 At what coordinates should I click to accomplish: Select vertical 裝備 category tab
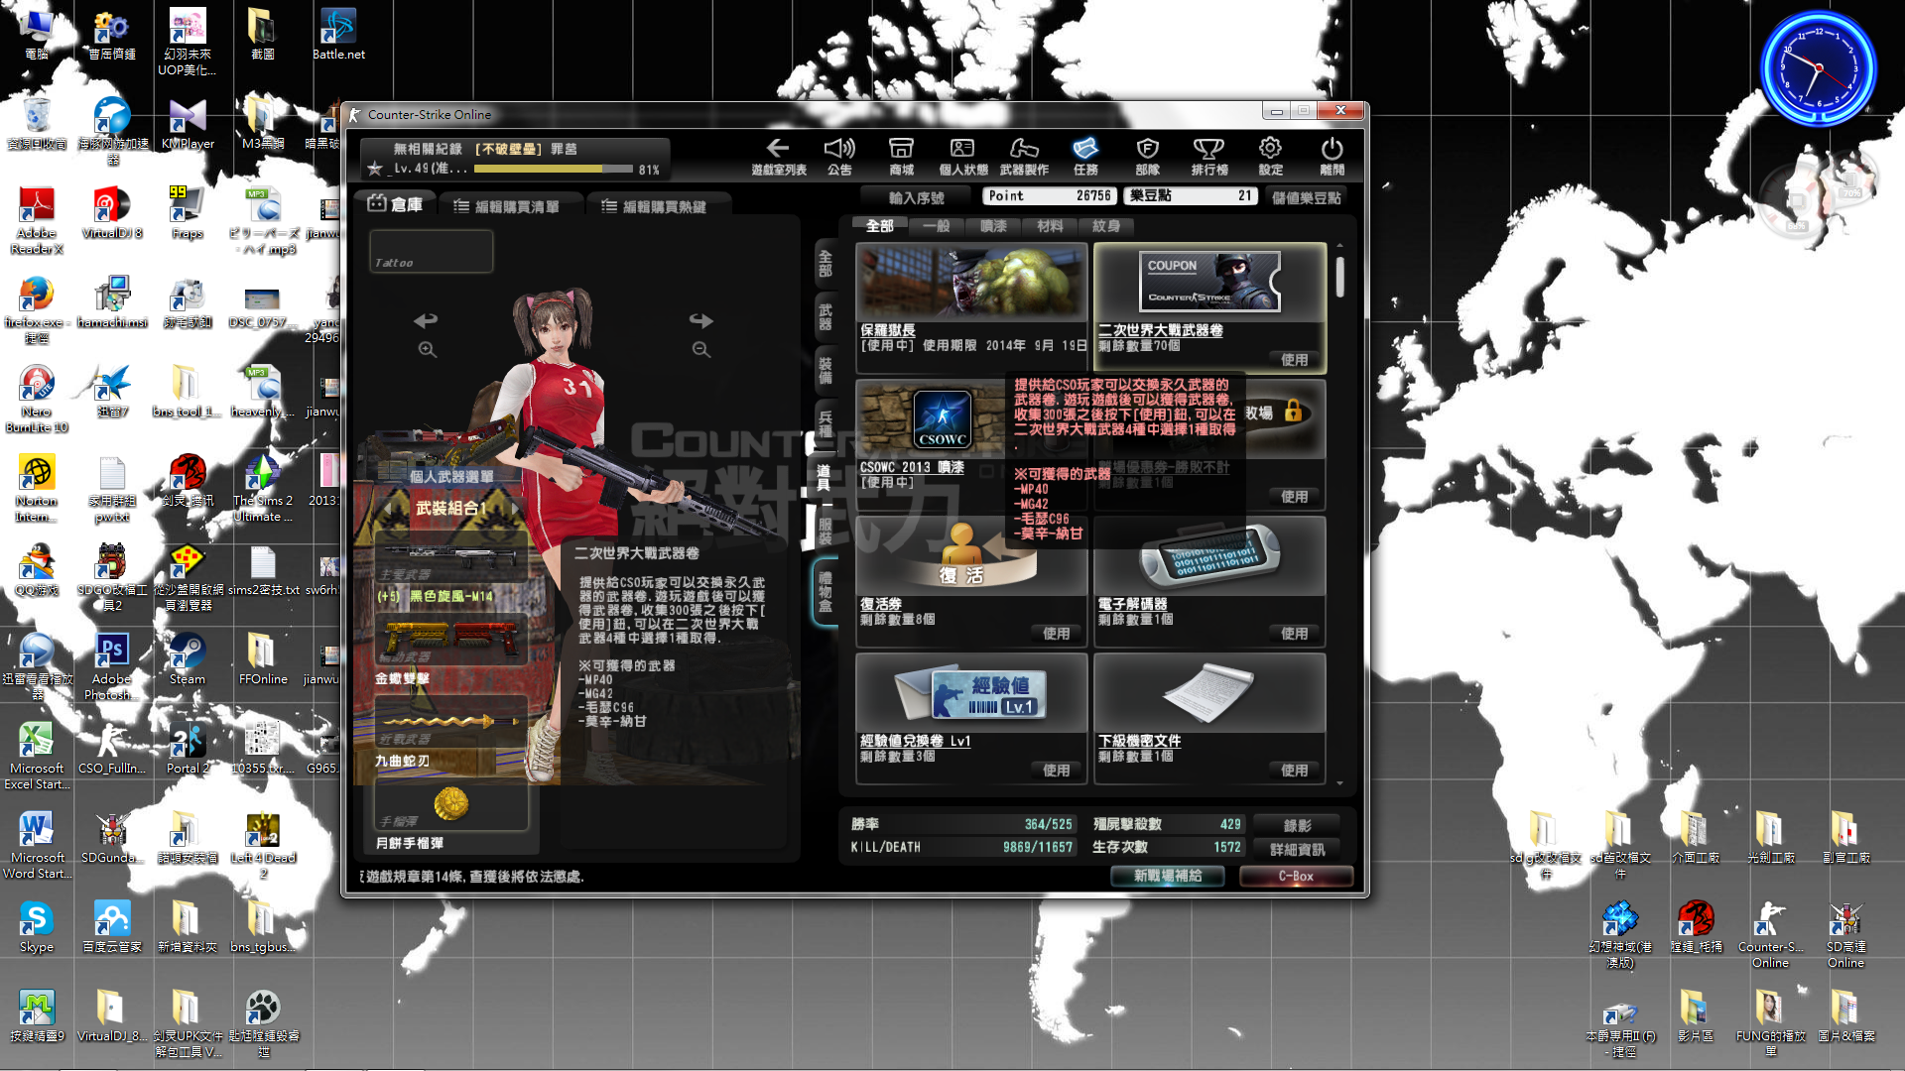pyautogui.click(x=825, y=371)
